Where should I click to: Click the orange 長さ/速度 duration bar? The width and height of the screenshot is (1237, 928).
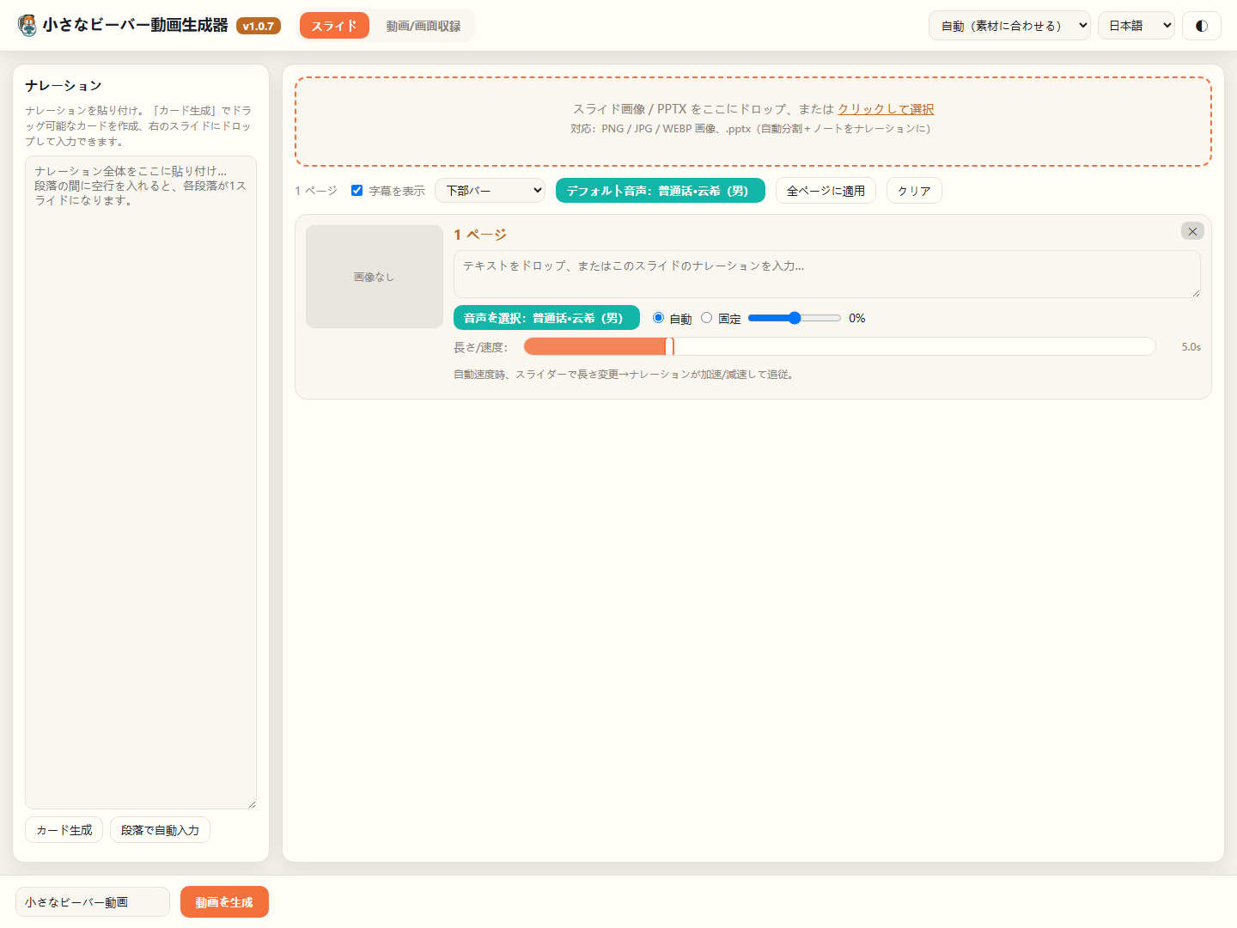[839, 346]
